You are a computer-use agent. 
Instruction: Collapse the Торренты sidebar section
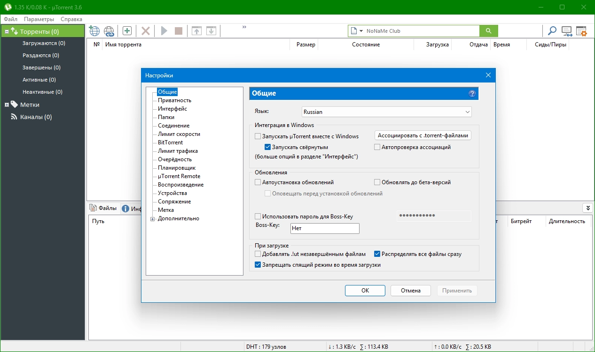7,32
